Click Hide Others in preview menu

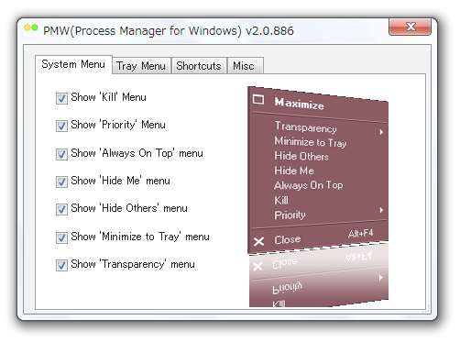301,156
